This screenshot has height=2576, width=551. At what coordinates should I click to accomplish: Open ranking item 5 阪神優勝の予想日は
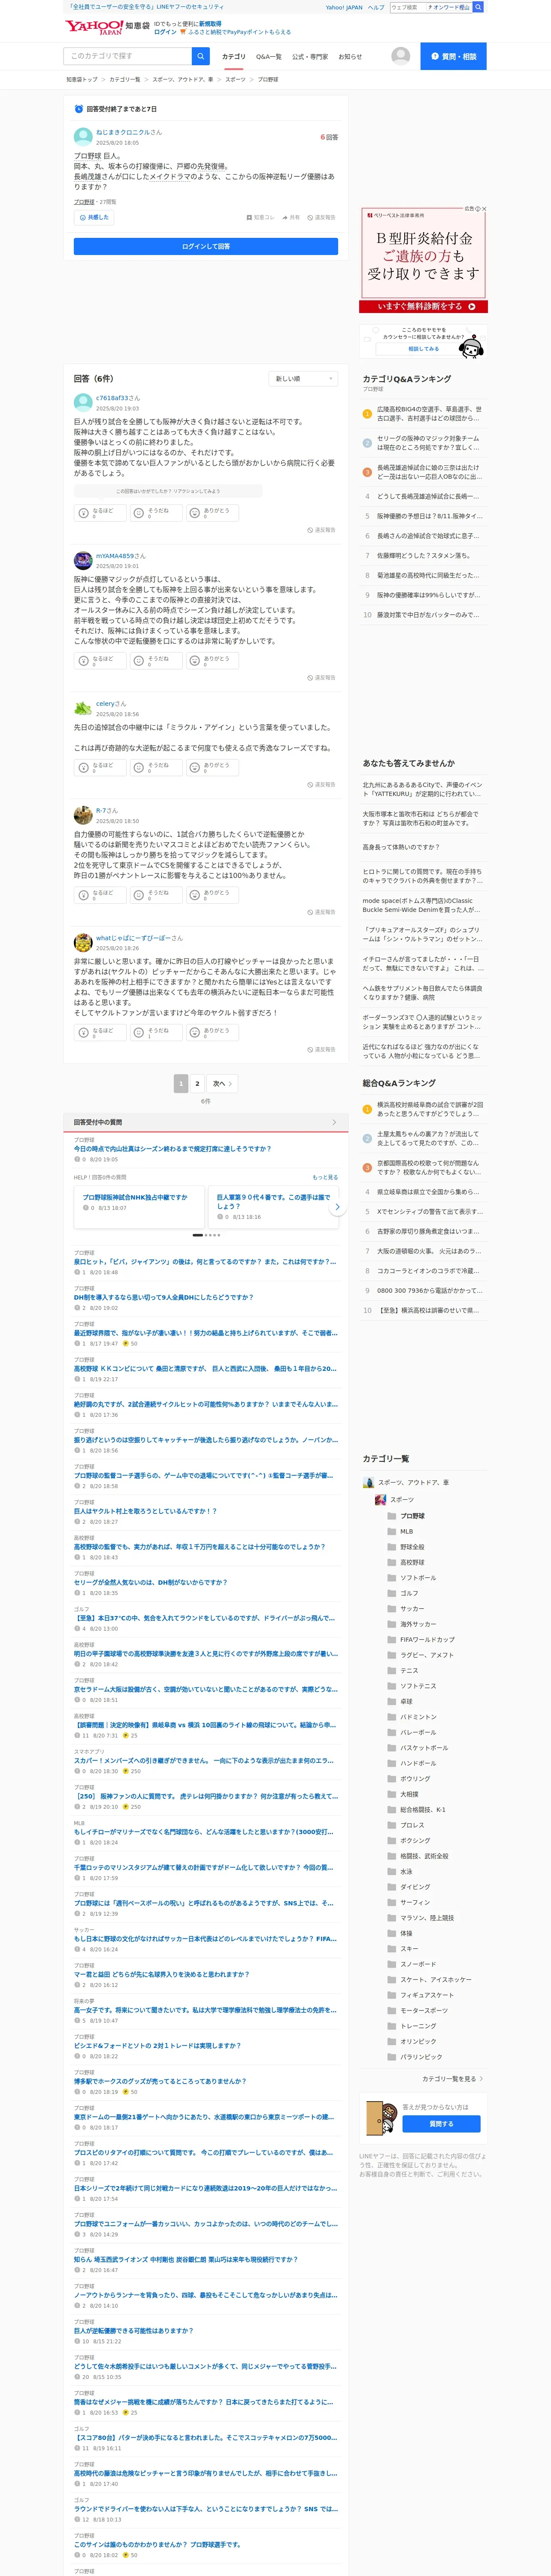point(429,516)
